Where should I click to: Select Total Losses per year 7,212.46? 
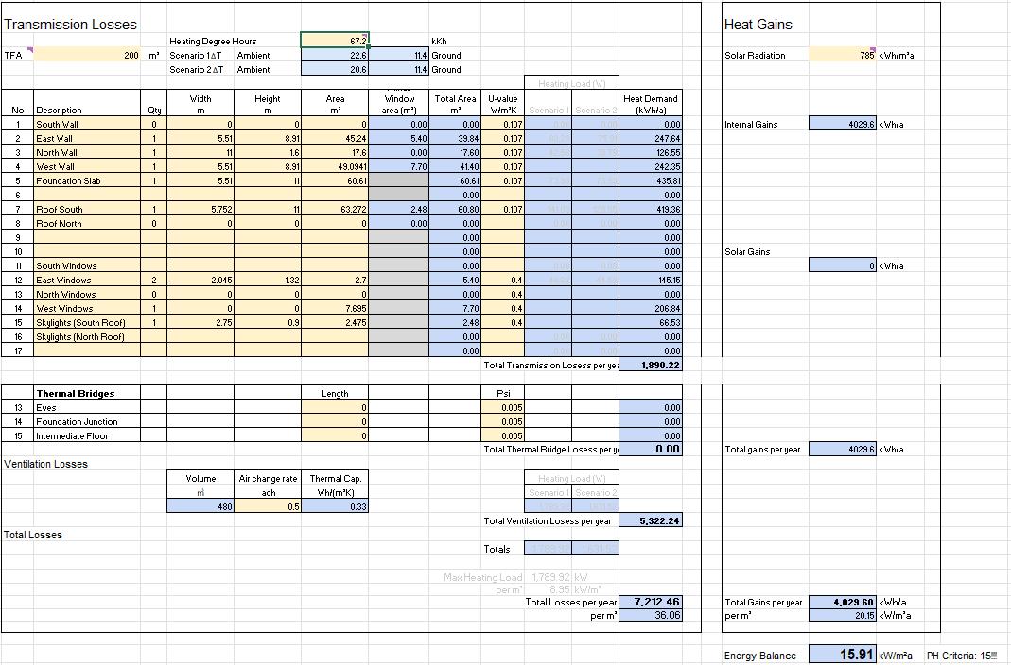click(x=651, y=602)
